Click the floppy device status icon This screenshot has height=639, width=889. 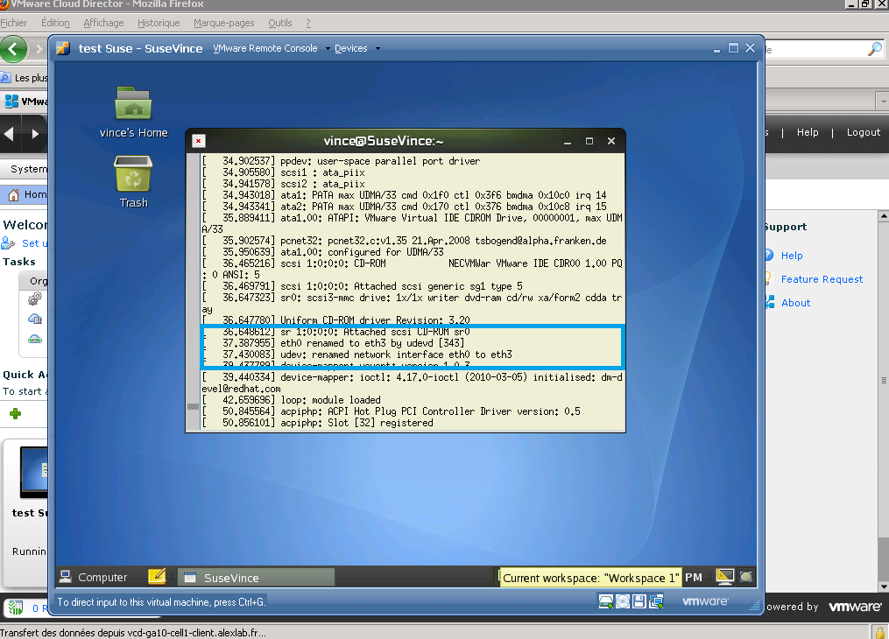coord(639,601)
